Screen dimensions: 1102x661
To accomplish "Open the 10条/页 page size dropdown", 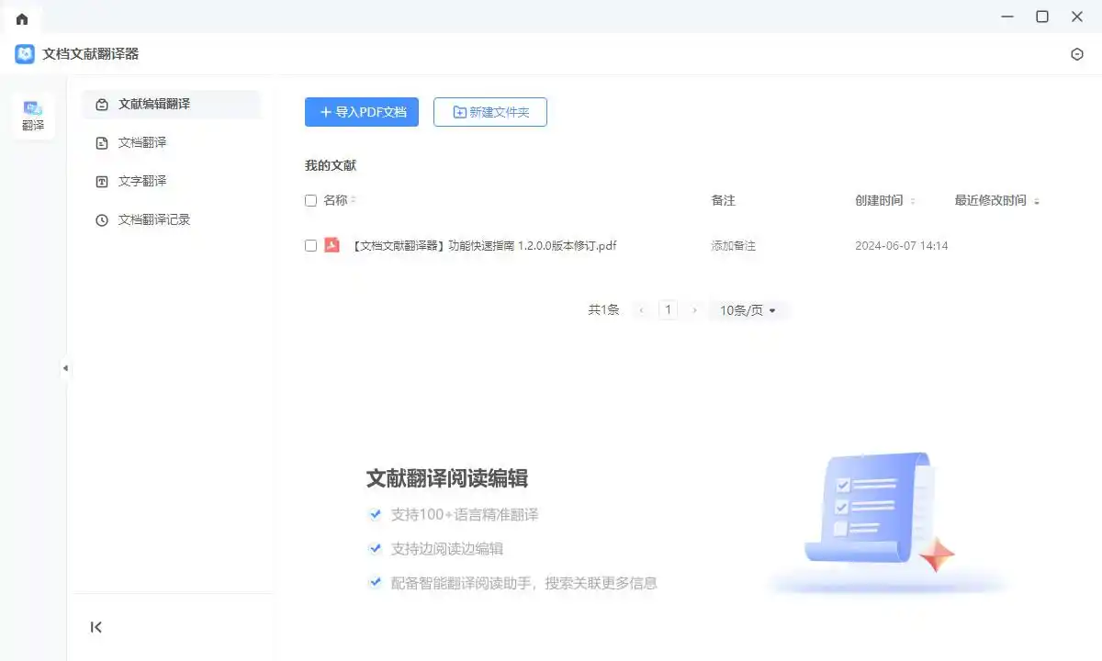I will tap(748, 309).
